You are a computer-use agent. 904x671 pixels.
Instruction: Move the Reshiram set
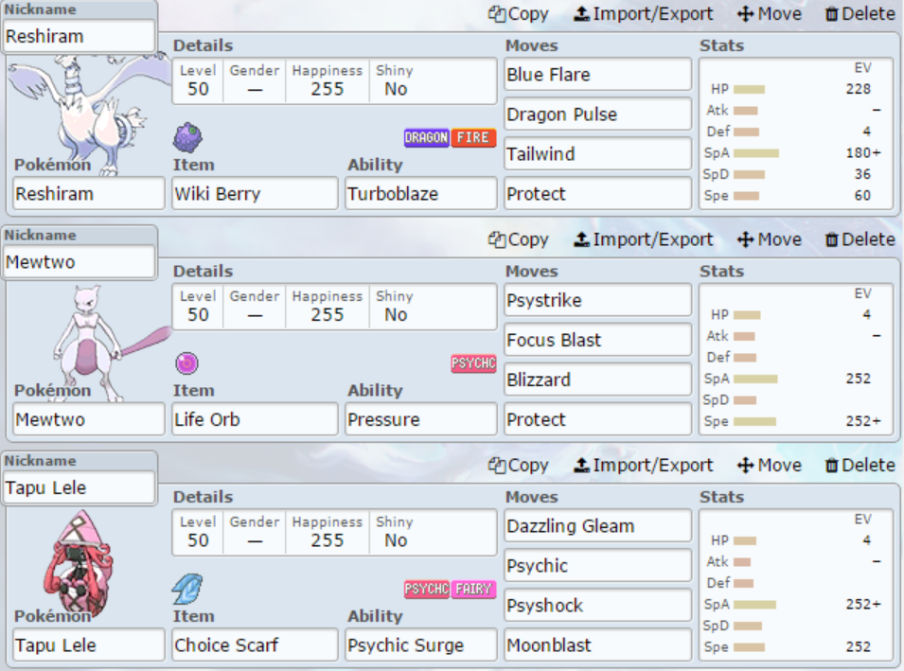[x=769, y=14]
